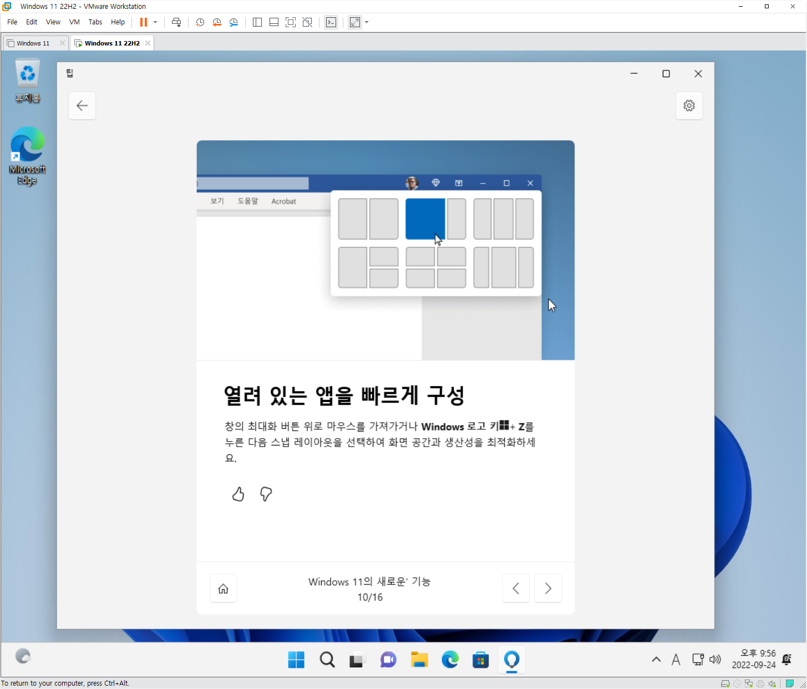807x689 pixels.
Task: Select the Windows 11 22H2 tab
Action: pyautogui.click(x=112, y=43)
